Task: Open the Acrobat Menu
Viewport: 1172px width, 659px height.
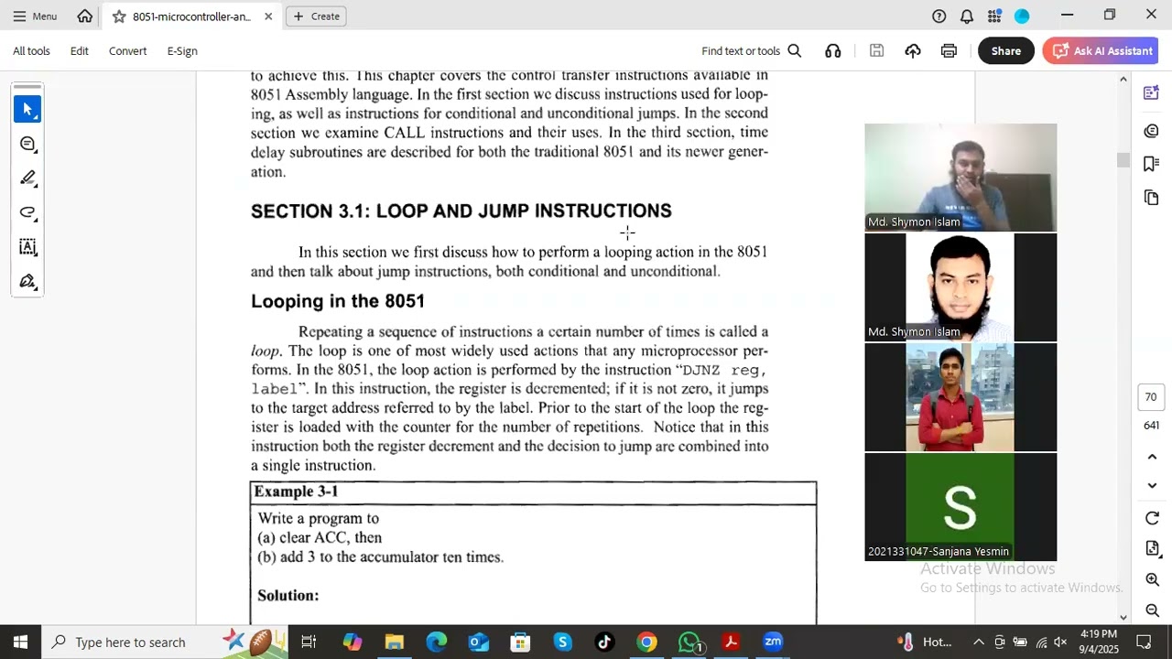Action: click(x=35, y=16)
